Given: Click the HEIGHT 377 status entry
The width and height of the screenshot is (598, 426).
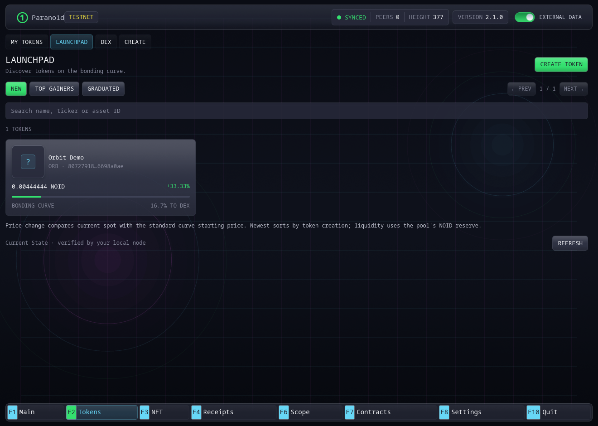Looking at the screenshot, I should 426,17.
